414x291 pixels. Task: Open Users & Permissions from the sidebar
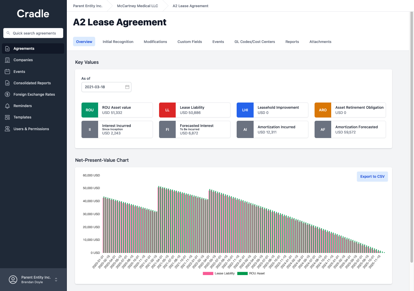[7, 129]
